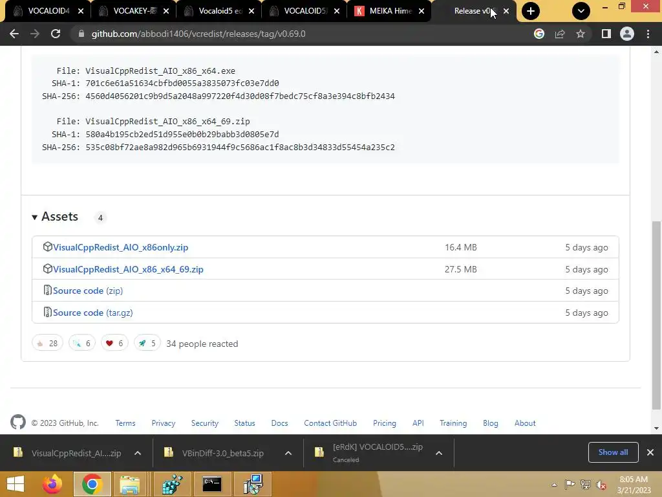662x497 pixels.
Task: Open File Explorer from taskbar
Action: point(129,484)
